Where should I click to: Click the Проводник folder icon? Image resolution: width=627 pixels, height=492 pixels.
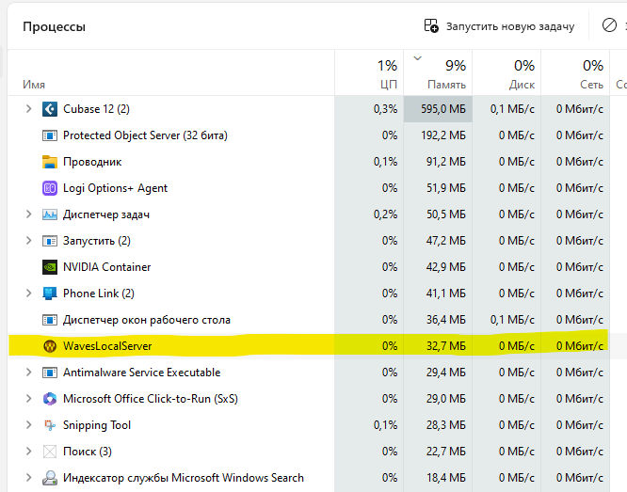(50, 162)
